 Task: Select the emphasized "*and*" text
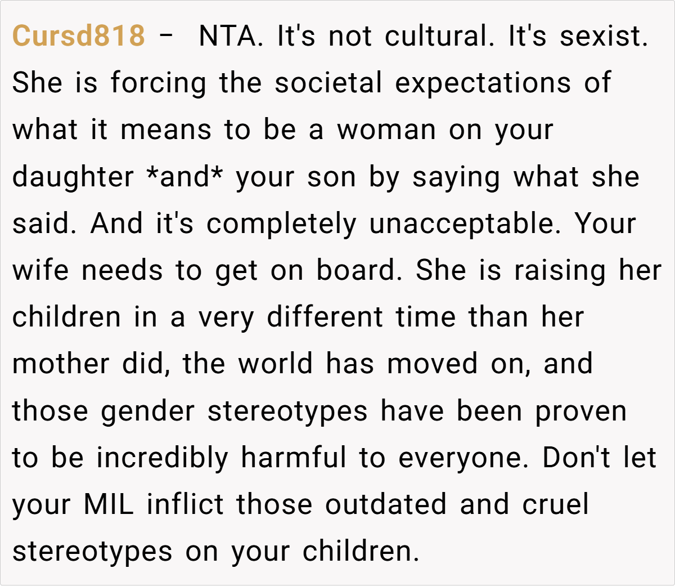184,177
